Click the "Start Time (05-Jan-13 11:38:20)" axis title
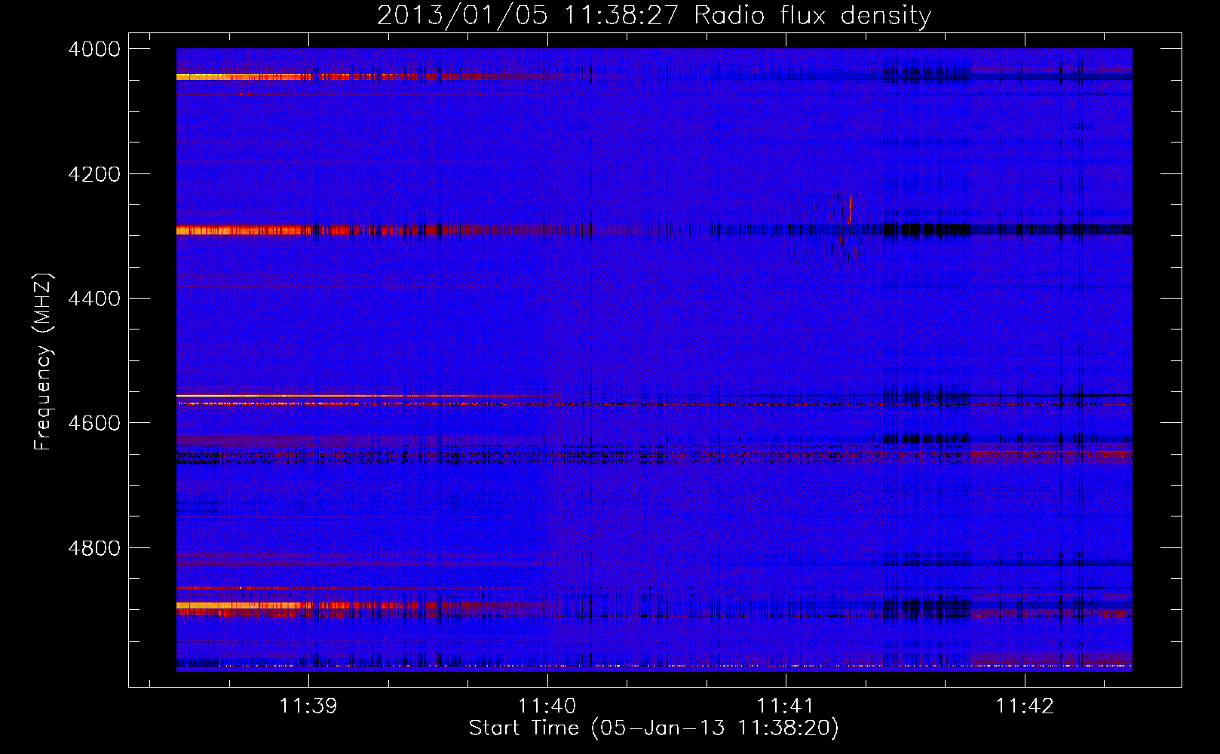The image size is (1220, 754). tap(654, 728)
